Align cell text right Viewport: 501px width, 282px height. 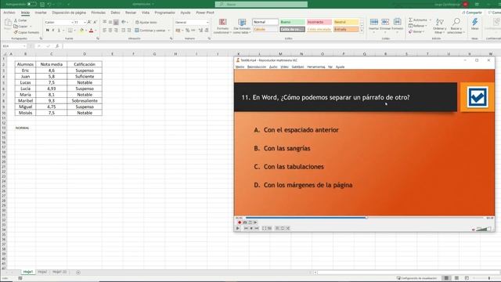[116, 31]
